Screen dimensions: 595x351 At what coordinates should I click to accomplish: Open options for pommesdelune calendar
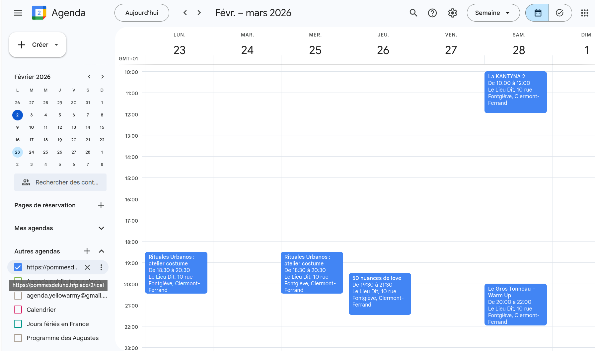[101, 267]
